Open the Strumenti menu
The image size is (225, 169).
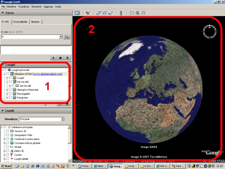coord(36,7)
